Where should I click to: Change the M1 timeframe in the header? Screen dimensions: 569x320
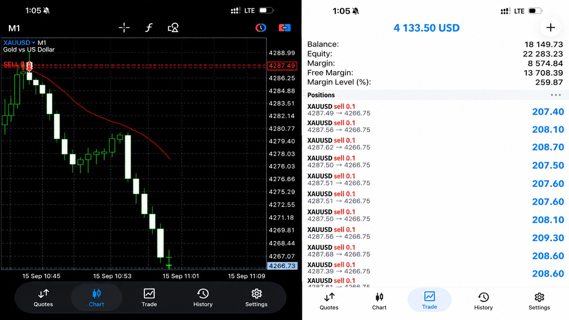click(x=14, y=28)
